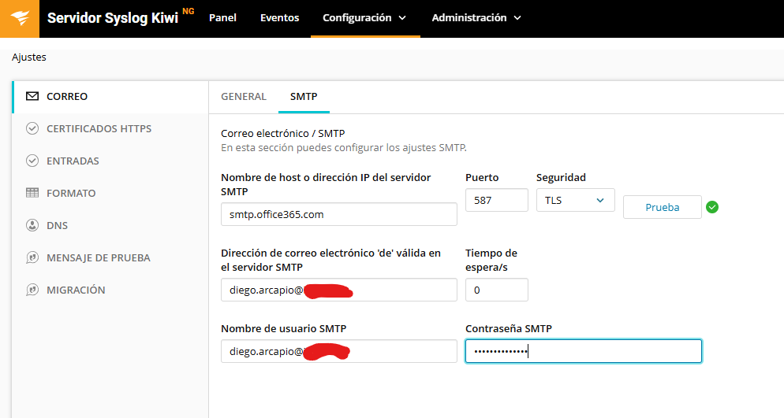Click the 'Correo electrónico / SMTP' heading

pos(283,133)
